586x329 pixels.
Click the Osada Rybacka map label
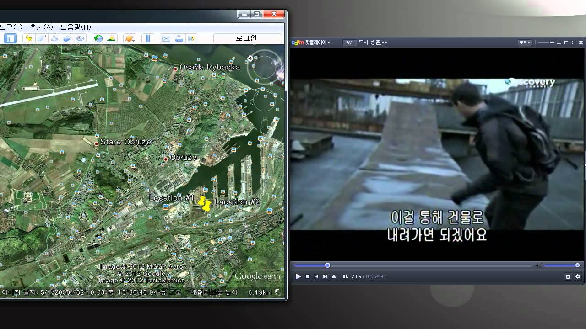tap(210, 67)
